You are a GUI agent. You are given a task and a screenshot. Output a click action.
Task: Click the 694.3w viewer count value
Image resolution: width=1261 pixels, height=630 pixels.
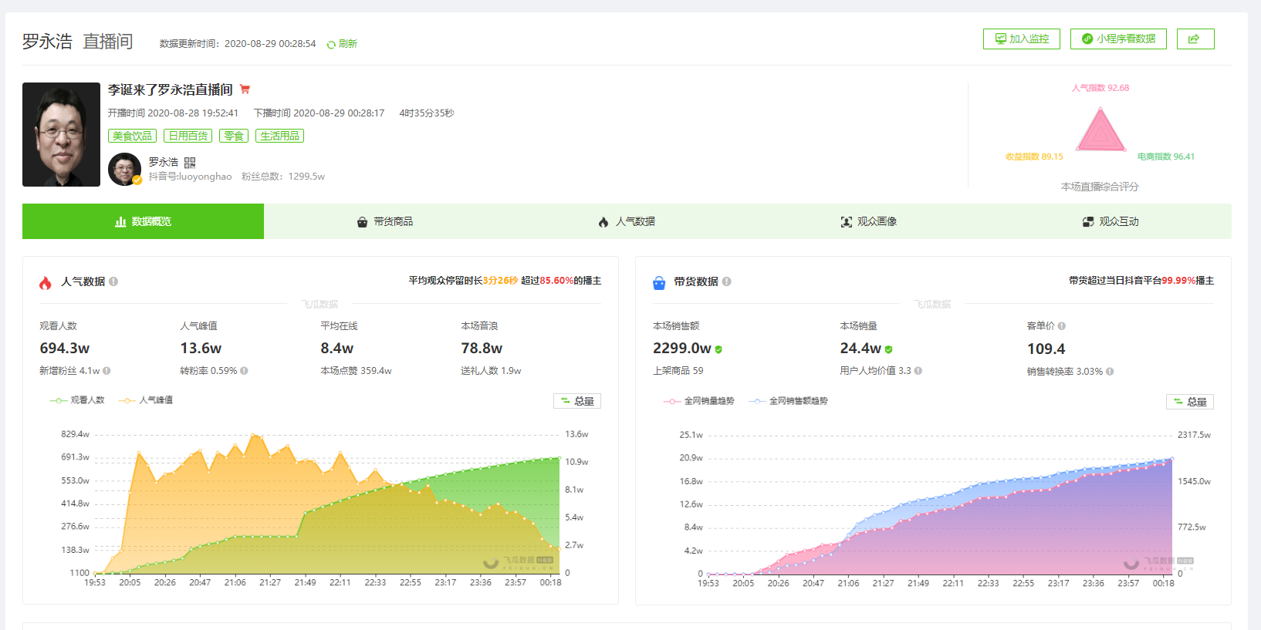65,349
